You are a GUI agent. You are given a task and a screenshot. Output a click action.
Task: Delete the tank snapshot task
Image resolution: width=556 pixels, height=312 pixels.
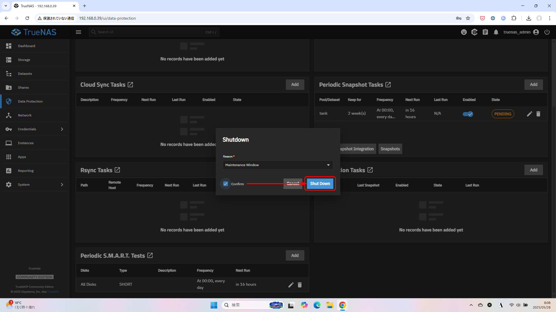click(538, 114)
